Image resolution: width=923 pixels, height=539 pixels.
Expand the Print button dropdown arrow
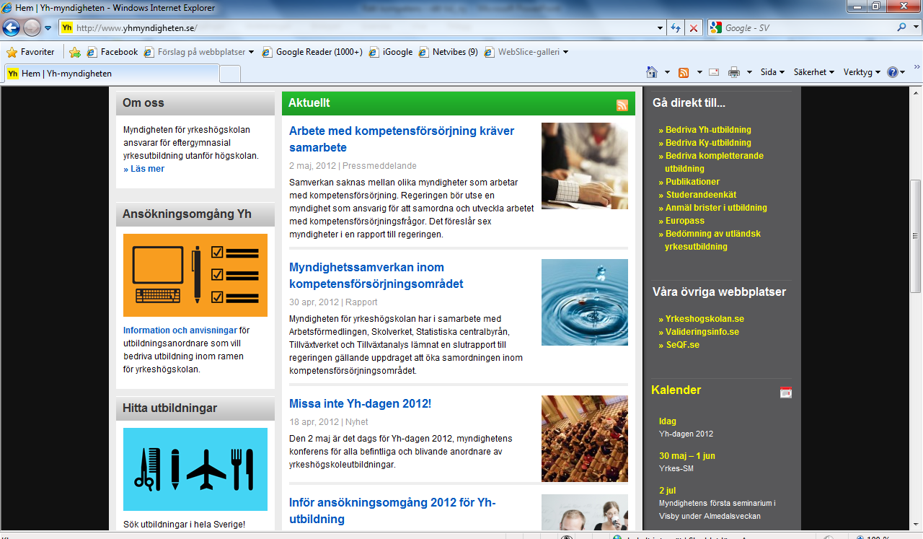coord(749,72)
